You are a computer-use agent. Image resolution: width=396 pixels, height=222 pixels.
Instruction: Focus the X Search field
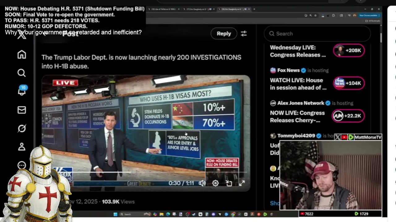317,34
